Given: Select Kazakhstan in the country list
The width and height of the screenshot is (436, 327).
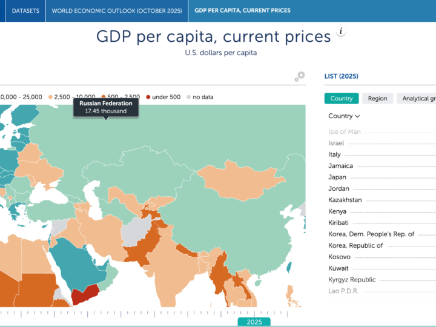Looking at the screenshot, I should pos(345,200).
